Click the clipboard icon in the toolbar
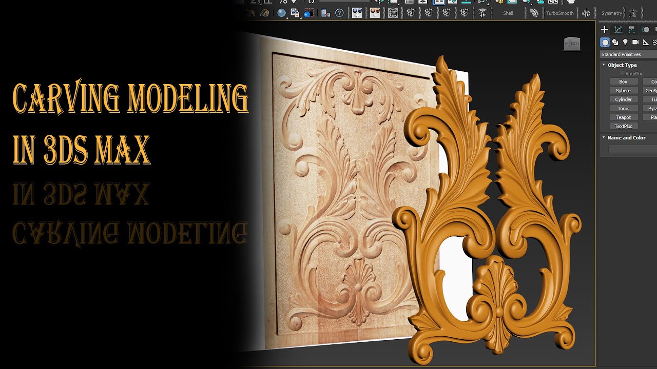The height and width of the screenshot is (369, 657). click(324, 13)
